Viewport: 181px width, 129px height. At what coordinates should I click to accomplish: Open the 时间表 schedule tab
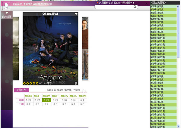22,90
